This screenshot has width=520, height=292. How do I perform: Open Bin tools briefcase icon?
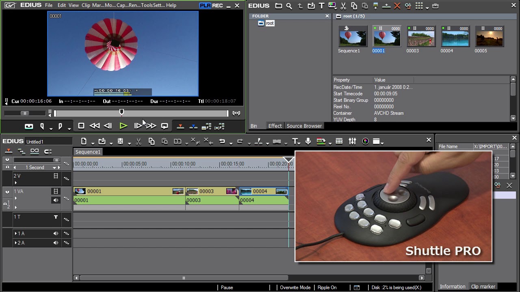tap(435, 6)
